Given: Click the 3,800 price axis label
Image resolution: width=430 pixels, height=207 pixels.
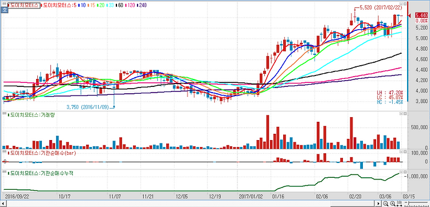Looking at the screenshot, I should point(422,101).
